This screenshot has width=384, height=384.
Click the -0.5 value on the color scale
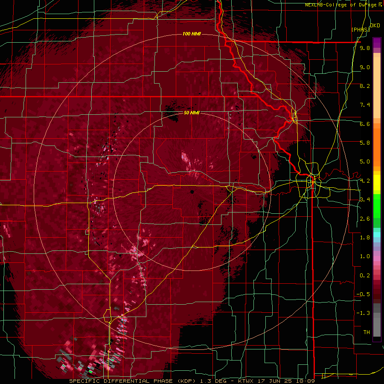[363, 294]
